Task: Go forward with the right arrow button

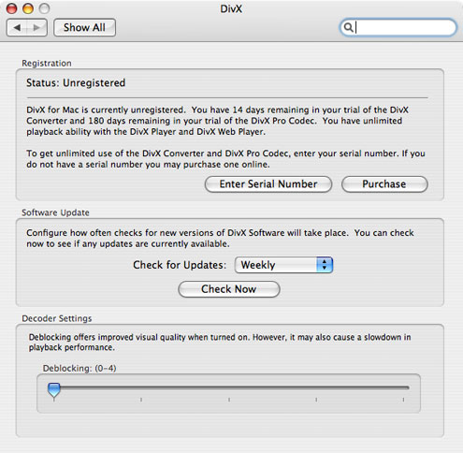Action: (x=36, y=28)
